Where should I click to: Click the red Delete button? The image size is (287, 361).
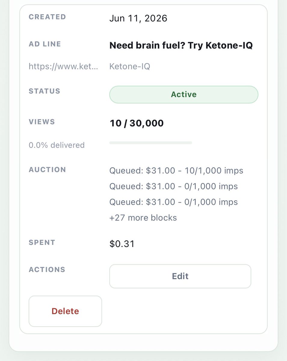[65, 311]
